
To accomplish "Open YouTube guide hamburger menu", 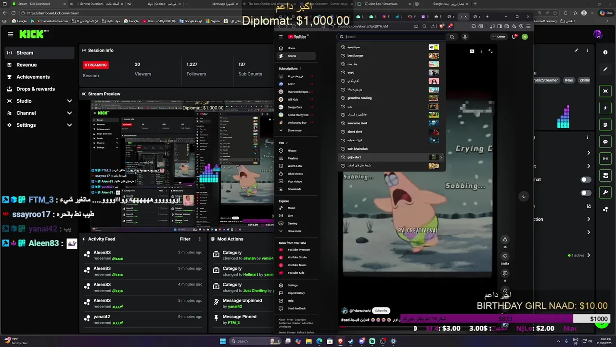I will coord(281,37).
